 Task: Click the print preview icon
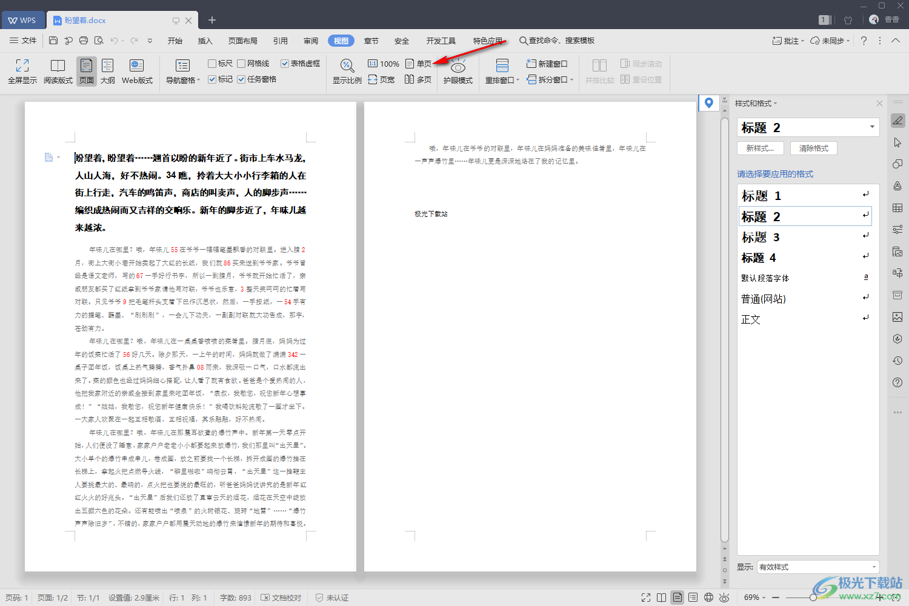(x=99, y=41)
